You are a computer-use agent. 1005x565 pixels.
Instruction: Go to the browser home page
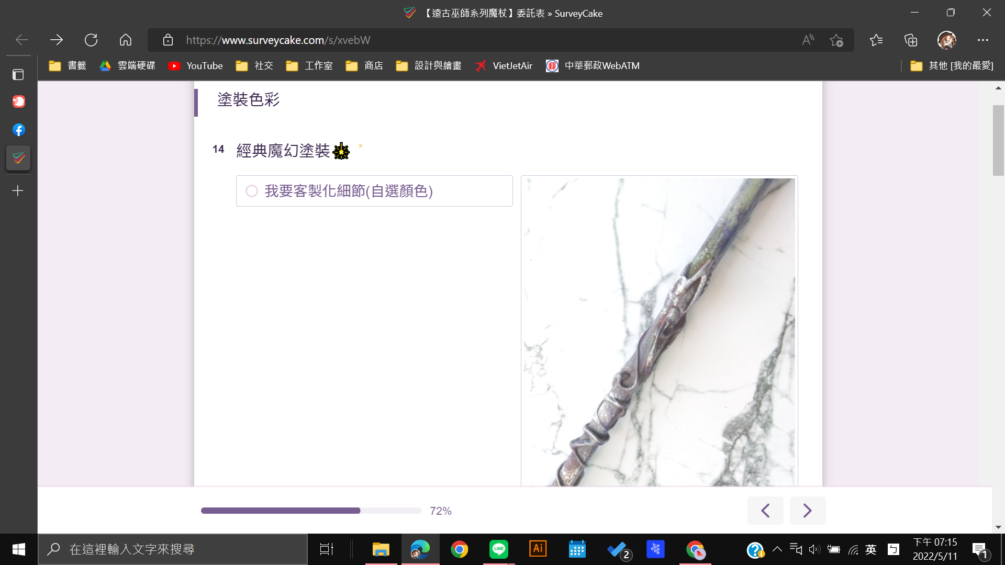[x=126, y=40]
